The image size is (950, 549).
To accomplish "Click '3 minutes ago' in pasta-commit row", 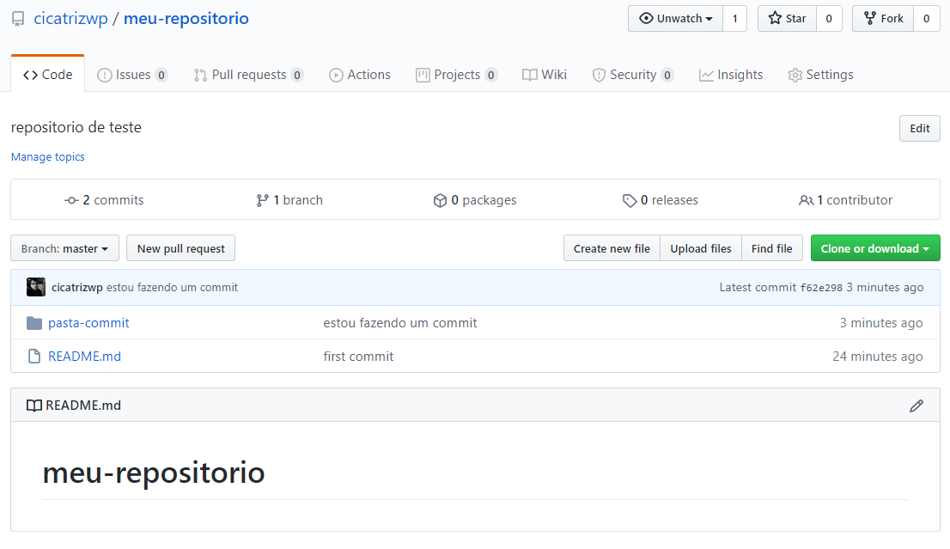I will [x=881, y=323].
